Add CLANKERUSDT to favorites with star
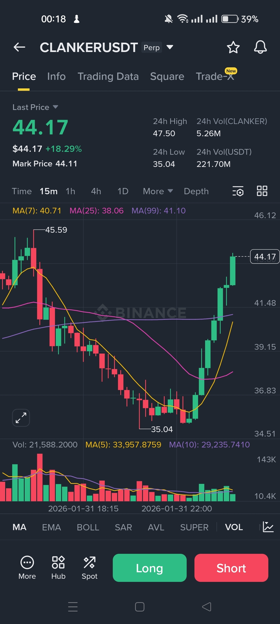The image size is (280, 624). point(233,47)
